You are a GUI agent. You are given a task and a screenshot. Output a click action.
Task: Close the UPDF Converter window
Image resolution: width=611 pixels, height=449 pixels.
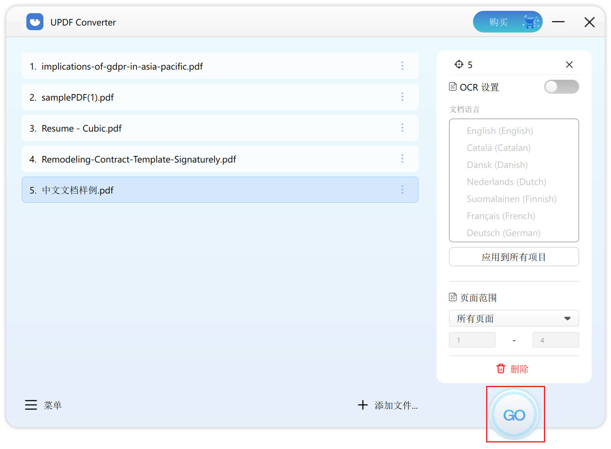pos(589,22)
